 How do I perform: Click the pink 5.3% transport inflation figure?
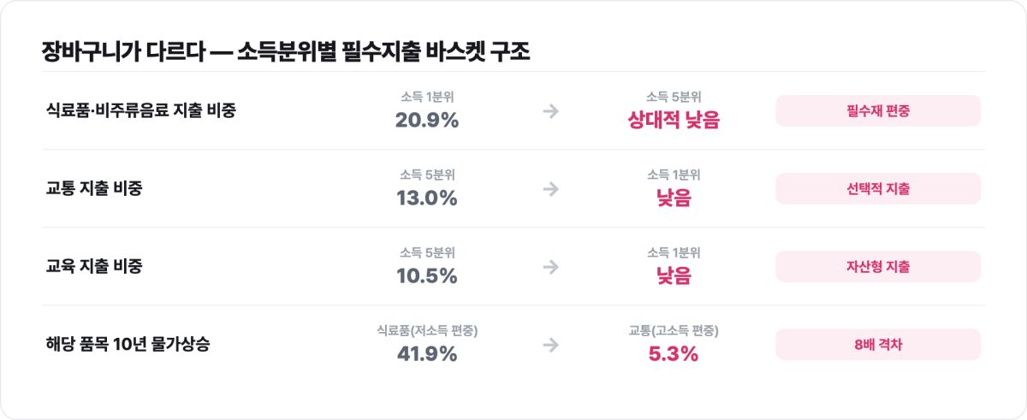[x=674, y=354]
